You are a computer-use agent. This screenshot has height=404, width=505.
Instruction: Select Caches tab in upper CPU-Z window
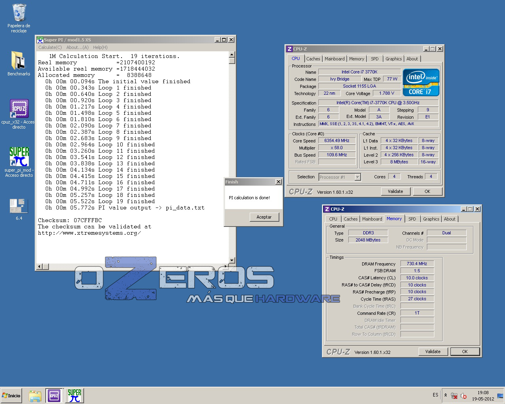313,59
